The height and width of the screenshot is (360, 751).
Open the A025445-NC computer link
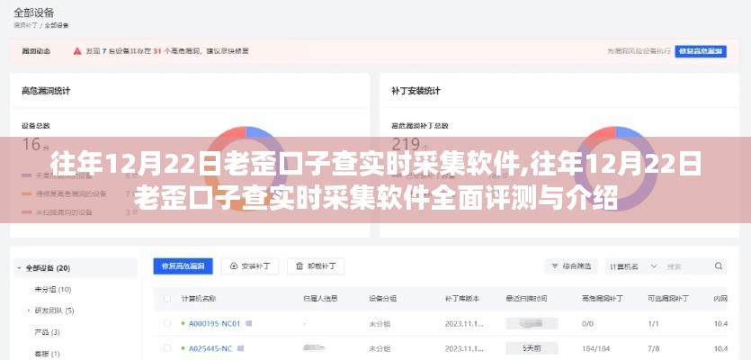click(x=210, y=347)
